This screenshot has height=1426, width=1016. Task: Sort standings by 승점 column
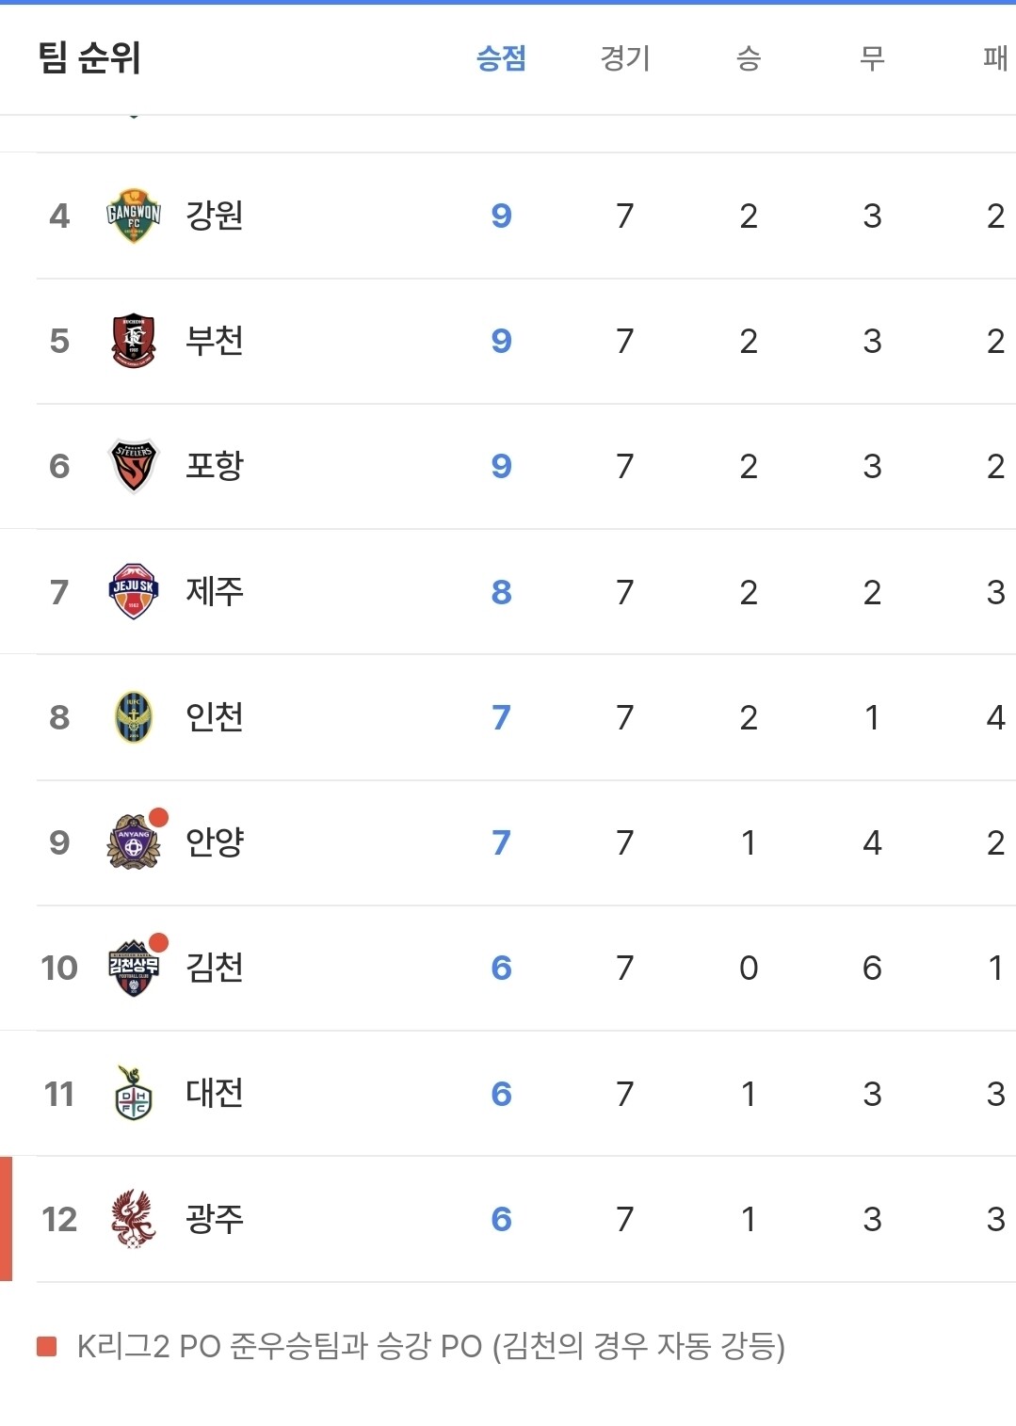(x=501, y=58)
